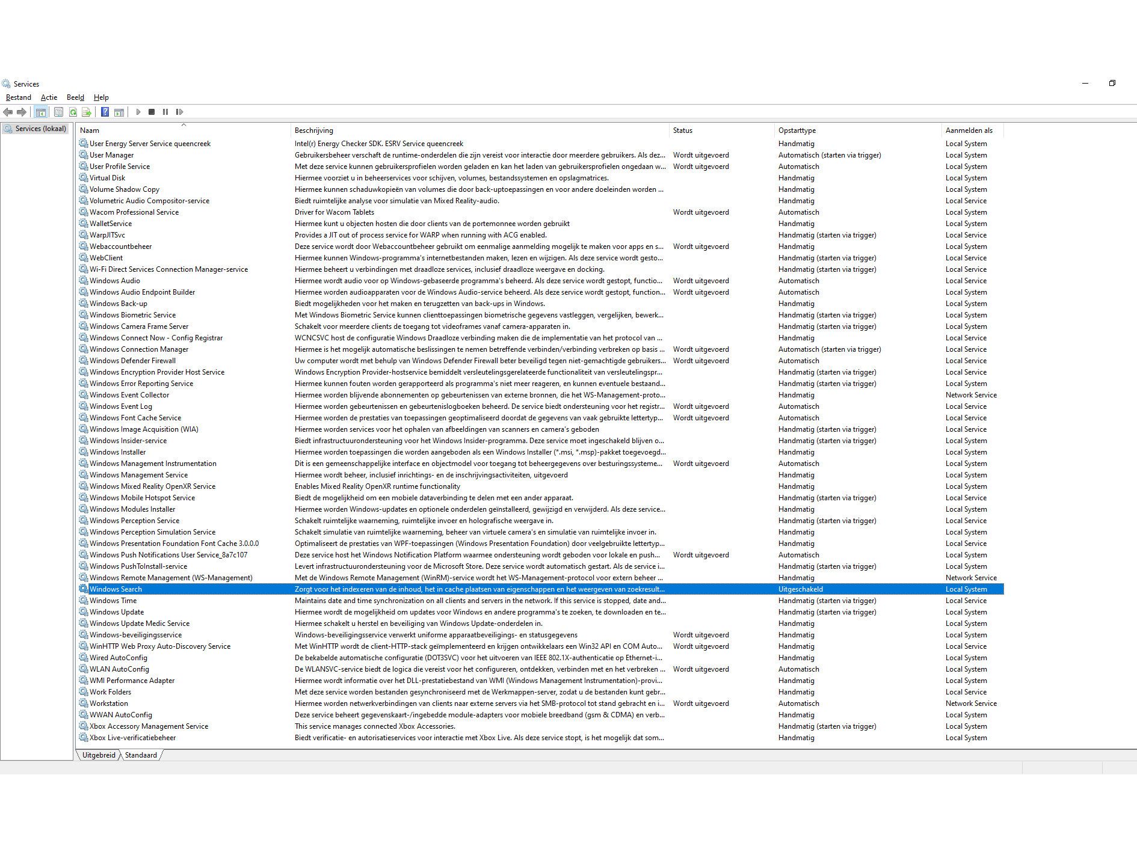The height and width of the screenshot is (852, 1137).
Task: Click the gear icon beside Virtual Disk
Action: tap(84, 178)
